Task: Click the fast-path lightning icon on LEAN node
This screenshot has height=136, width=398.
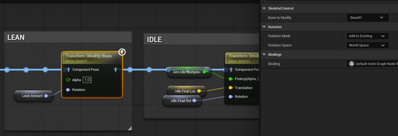Action: pos(122,52)
